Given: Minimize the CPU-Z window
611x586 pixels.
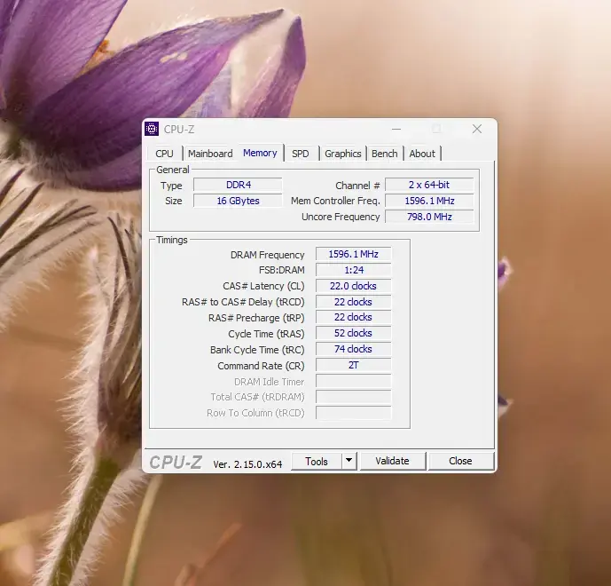Looking at the screenshot, I should 396,129.
